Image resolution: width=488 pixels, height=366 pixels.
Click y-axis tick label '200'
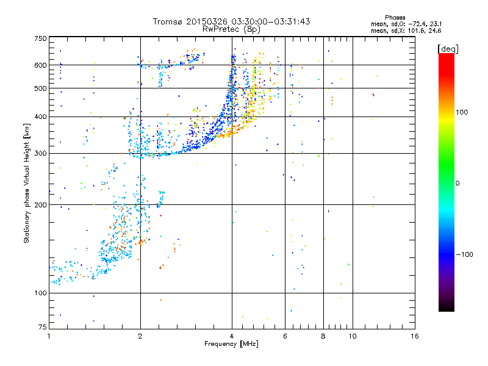tap(40, 205)
